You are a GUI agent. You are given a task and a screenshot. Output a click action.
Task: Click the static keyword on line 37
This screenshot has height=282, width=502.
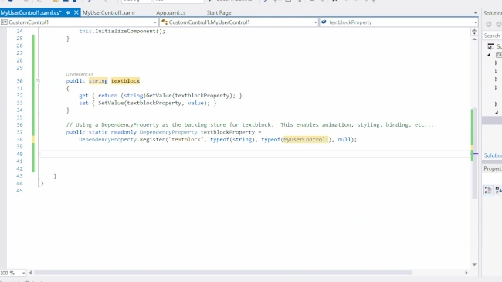click(x=98, y=132)
